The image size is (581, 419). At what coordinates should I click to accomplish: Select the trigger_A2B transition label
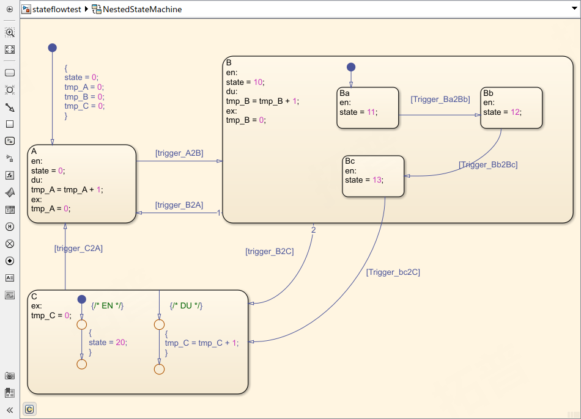(x=179, y=153)
